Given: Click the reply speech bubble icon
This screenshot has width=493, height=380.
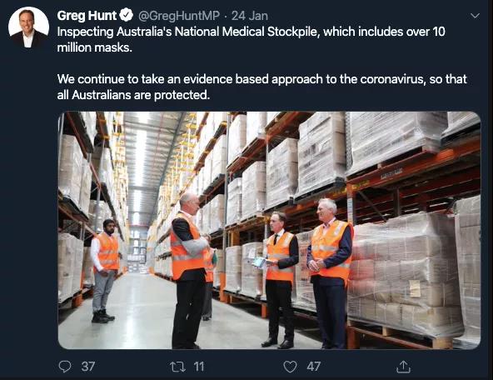Looking at the screenshot, I should click(65, 367).
